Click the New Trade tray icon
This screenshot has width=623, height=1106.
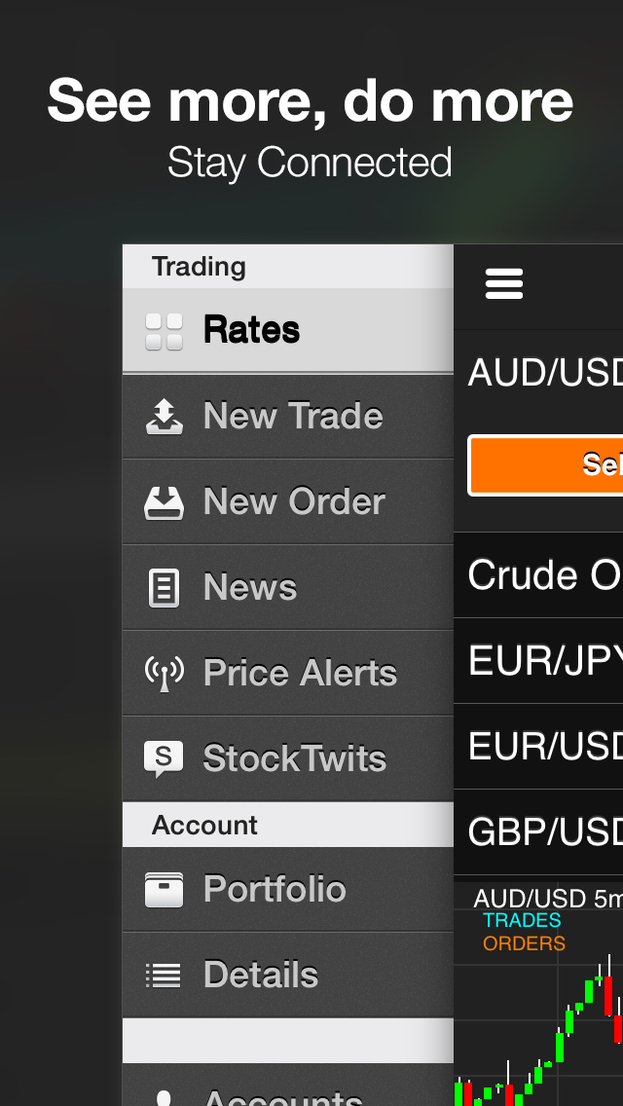pos(164,417)
